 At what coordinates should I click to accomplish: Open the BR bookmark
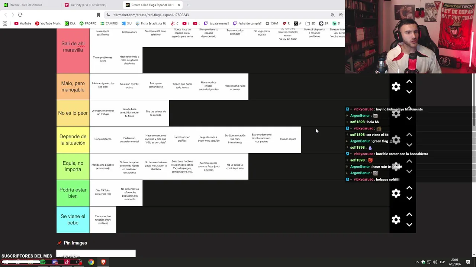tap(324, 23)
